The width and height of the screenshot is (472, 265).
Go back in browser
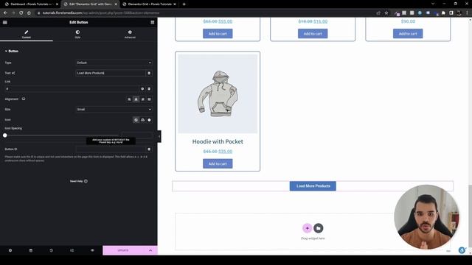pyautogui.click(x=5, y=13)
